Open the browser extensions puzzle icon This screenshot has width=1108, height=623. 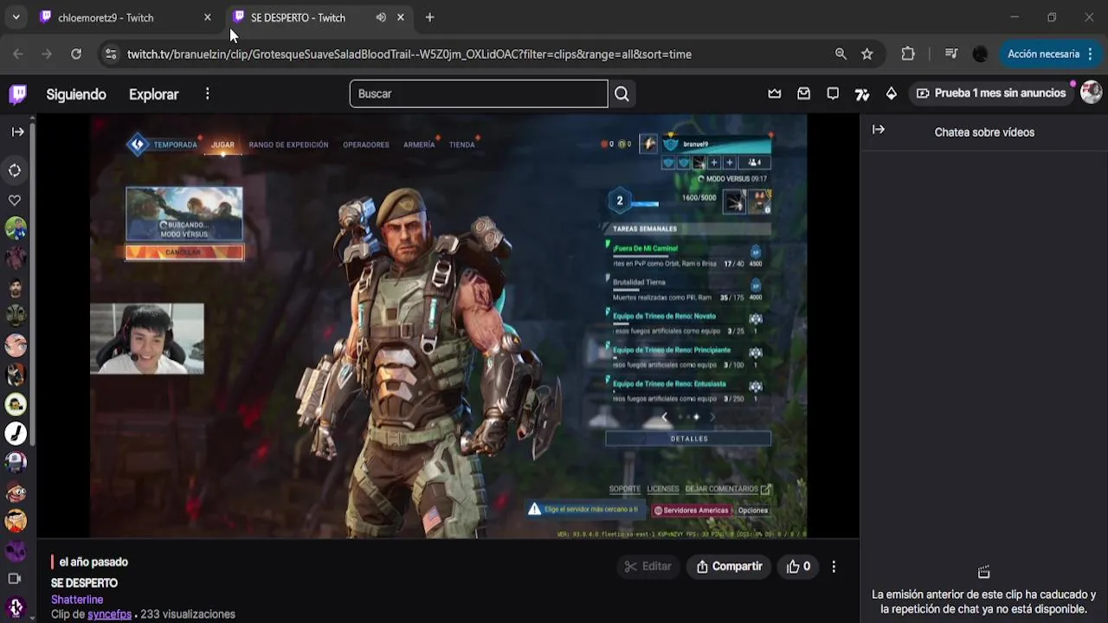point(908,54)
